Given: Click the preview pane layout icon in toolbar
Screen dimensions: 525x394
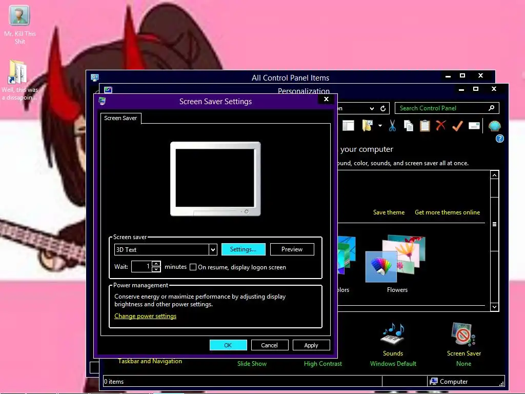Looking at the screenshot, I should point(348,126).
